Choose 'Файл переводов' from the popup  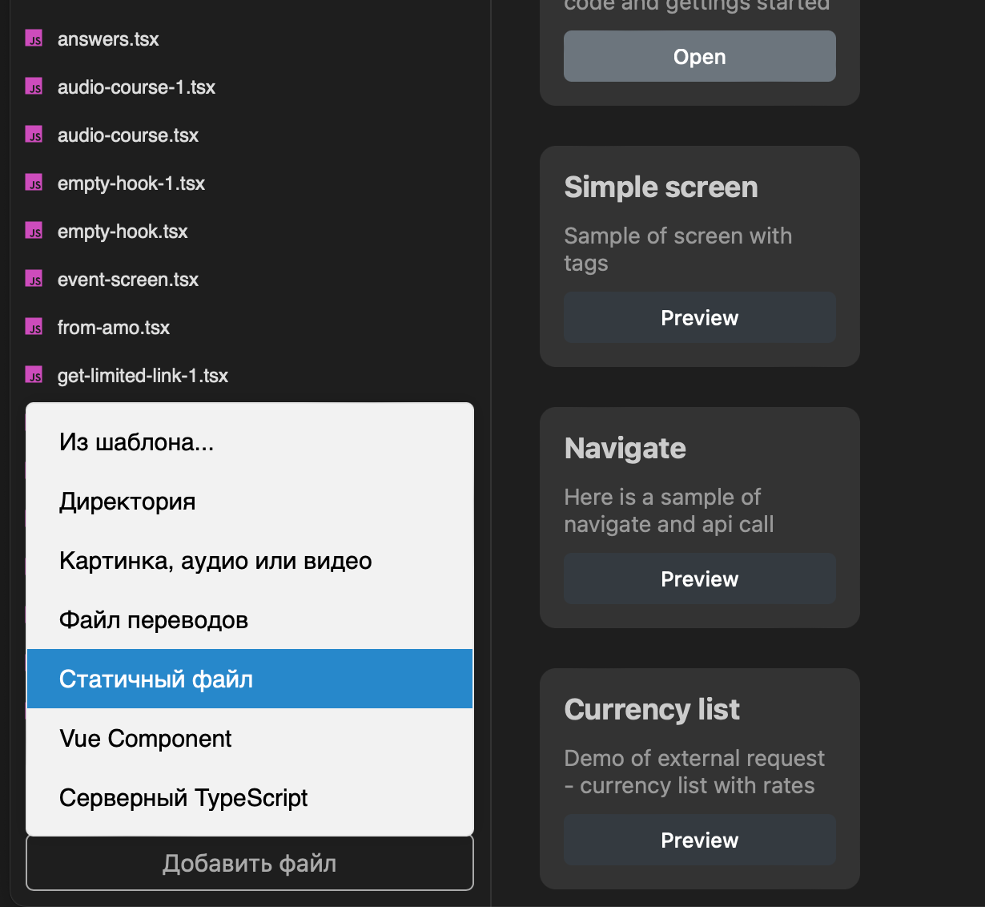pos(250,619)
